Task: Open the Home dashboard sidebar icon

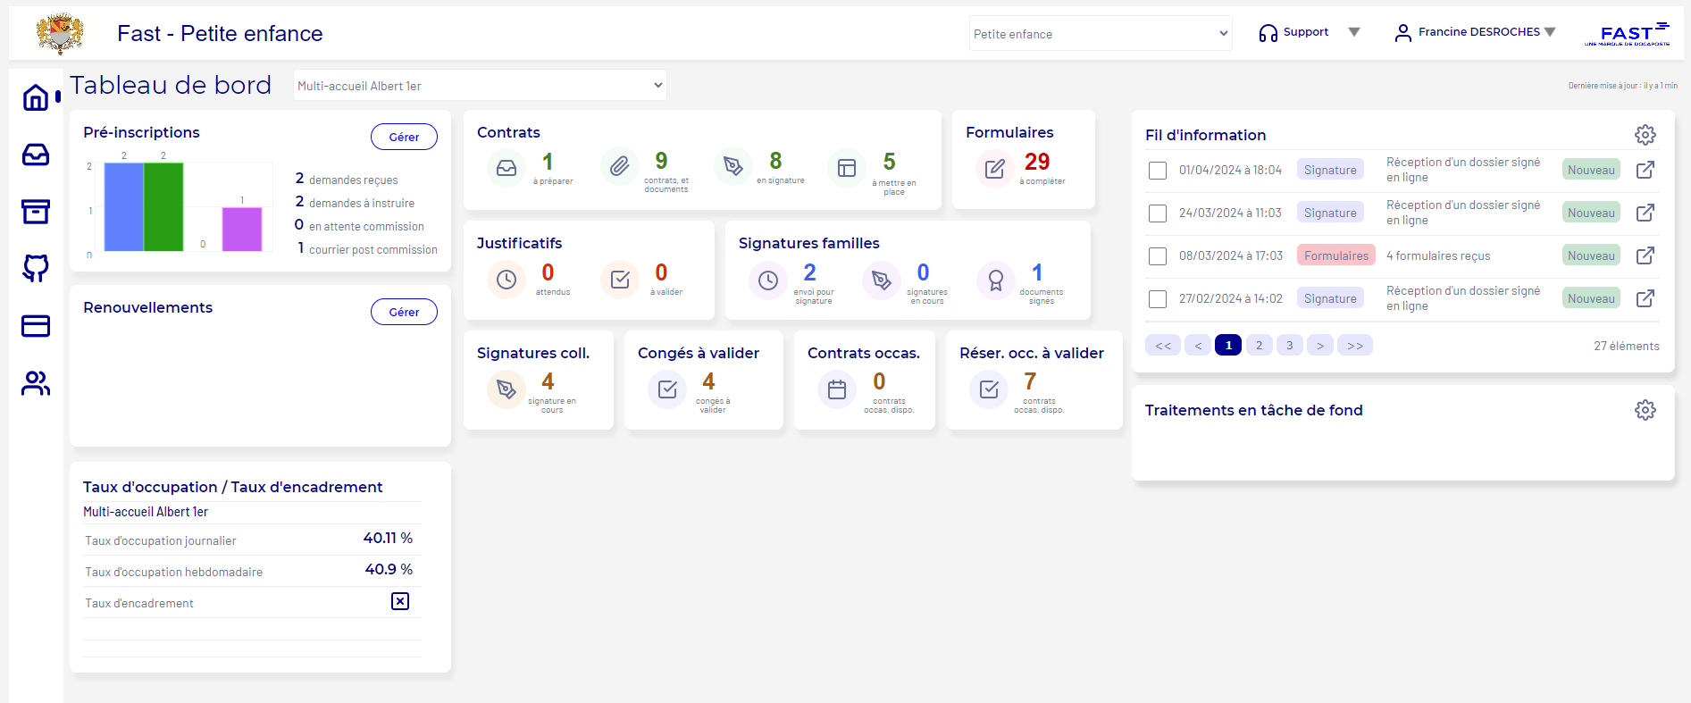Action: coord(36,96)
